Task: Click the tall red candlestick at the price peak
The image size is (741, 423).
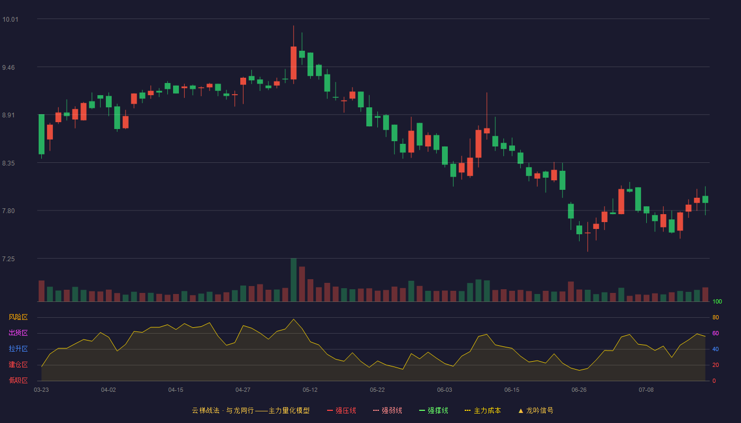Action: click(293, 62)
